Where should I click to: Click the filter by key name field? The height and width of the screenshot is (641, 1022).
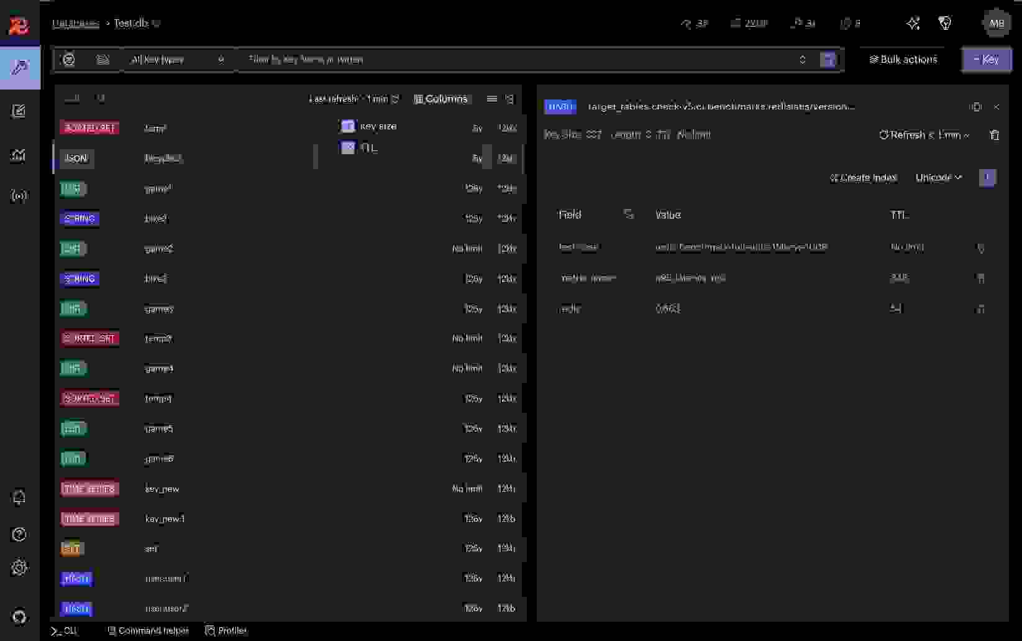tap(516, 60)
